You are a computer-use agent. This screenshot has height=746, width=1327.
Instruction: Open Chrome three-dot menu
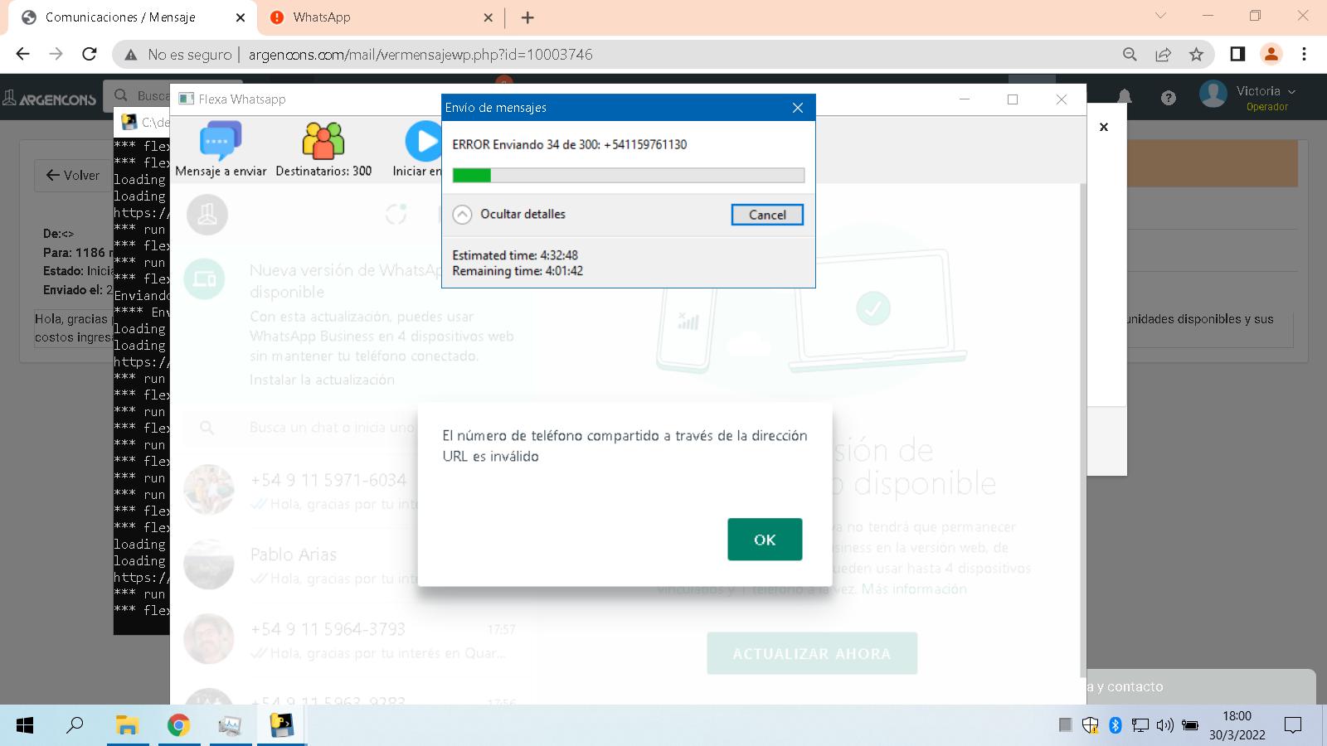[1304, 54]
